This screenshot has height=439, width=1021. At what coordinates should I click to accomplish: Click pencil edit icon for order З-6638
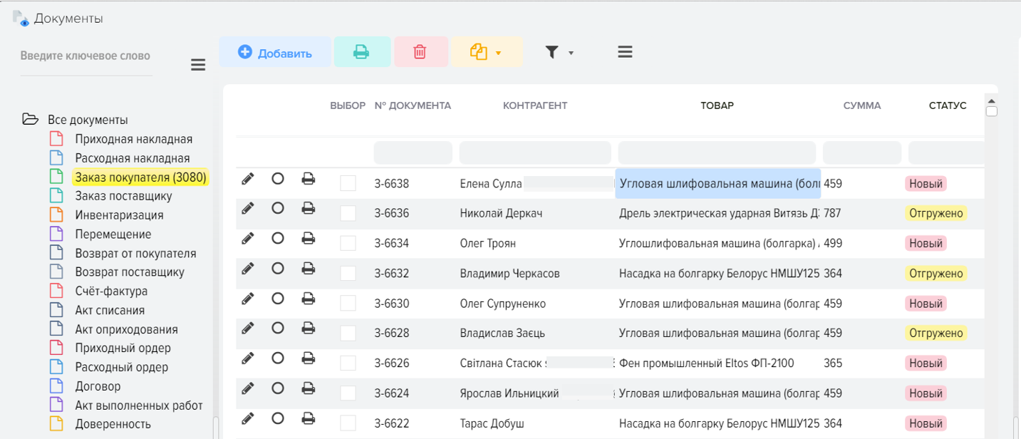(247, 179)
